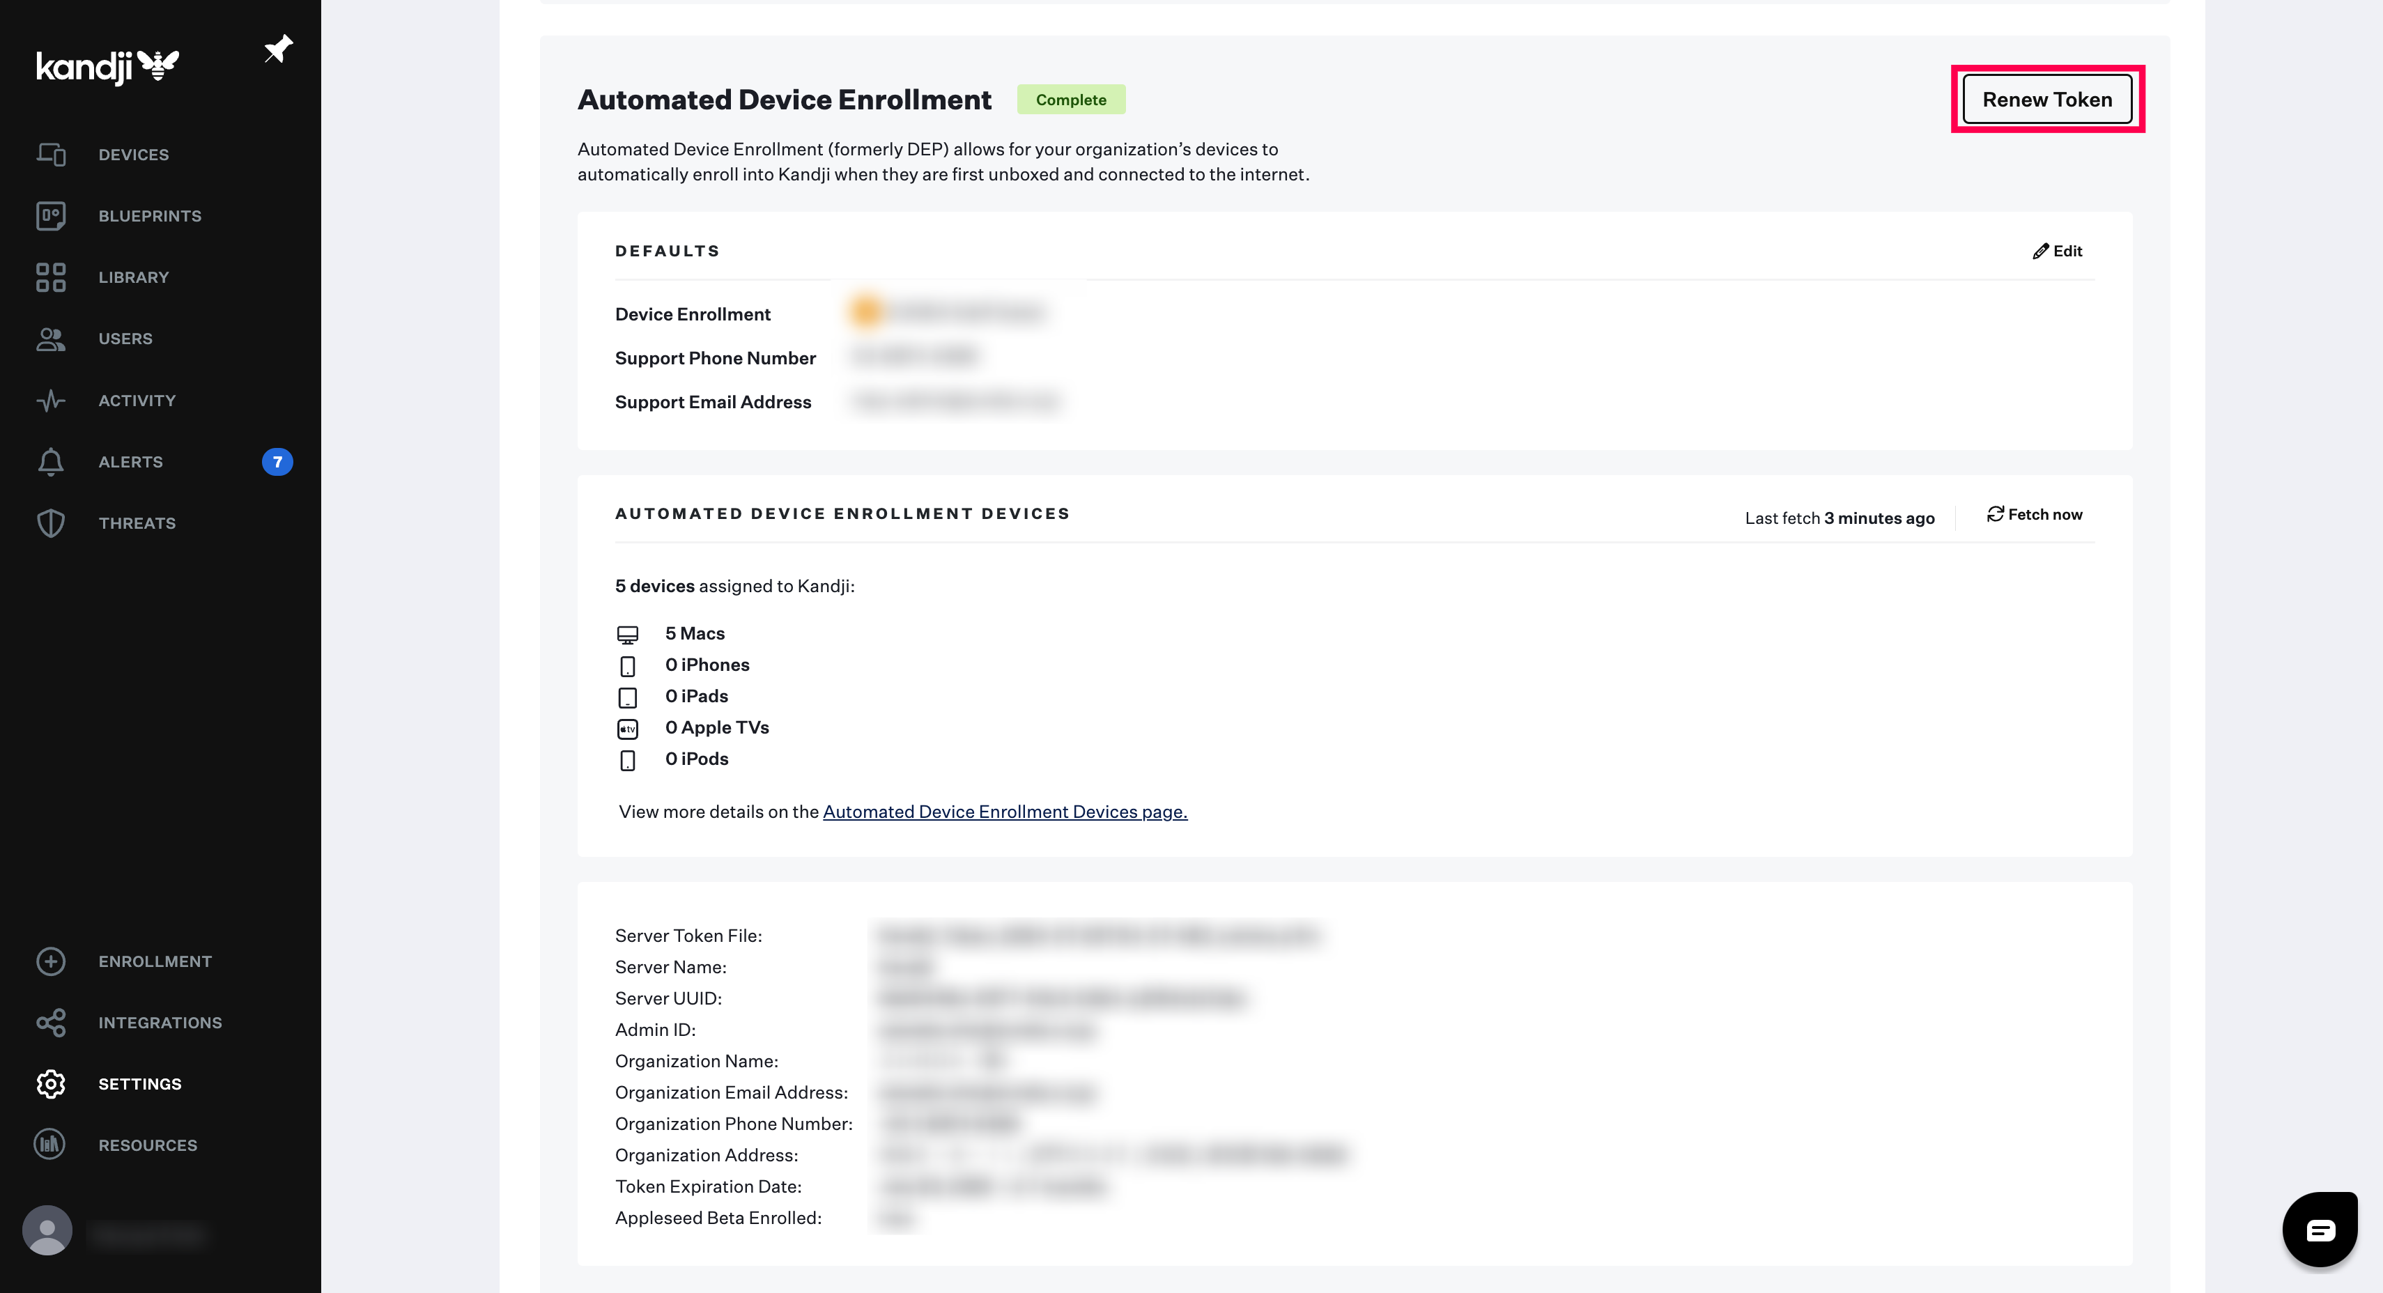Click the 'Appleseed Beta Enrolled:' label
The width and height of the screenshot is (2383, 1293).
pyautogui.click(x=718, y=1218)
